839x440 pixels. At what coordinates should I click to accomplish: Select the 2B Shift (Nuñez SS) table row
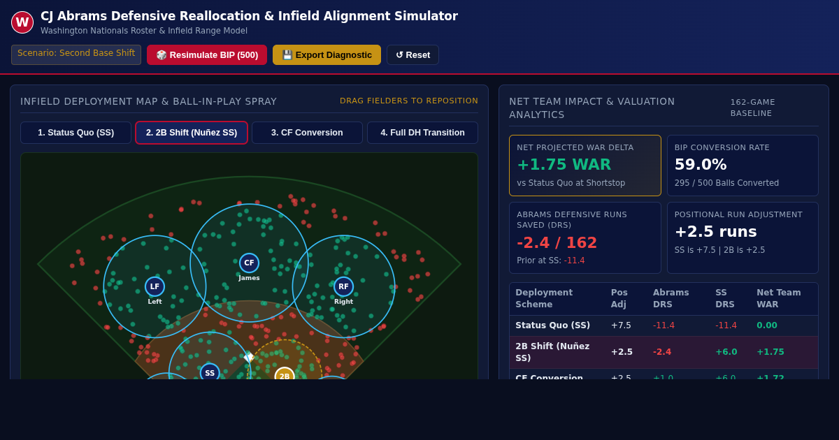664,352
